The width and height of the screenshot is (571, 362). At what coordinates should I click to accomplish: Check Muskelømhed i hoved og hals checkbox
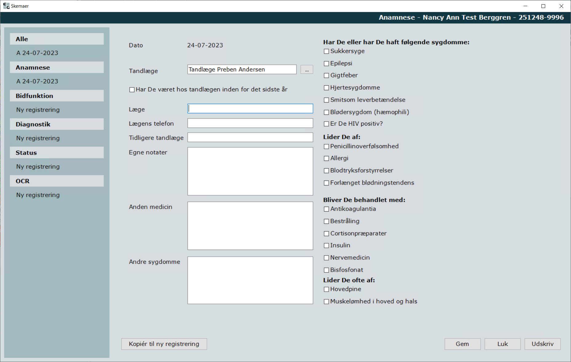coord(327,302)
